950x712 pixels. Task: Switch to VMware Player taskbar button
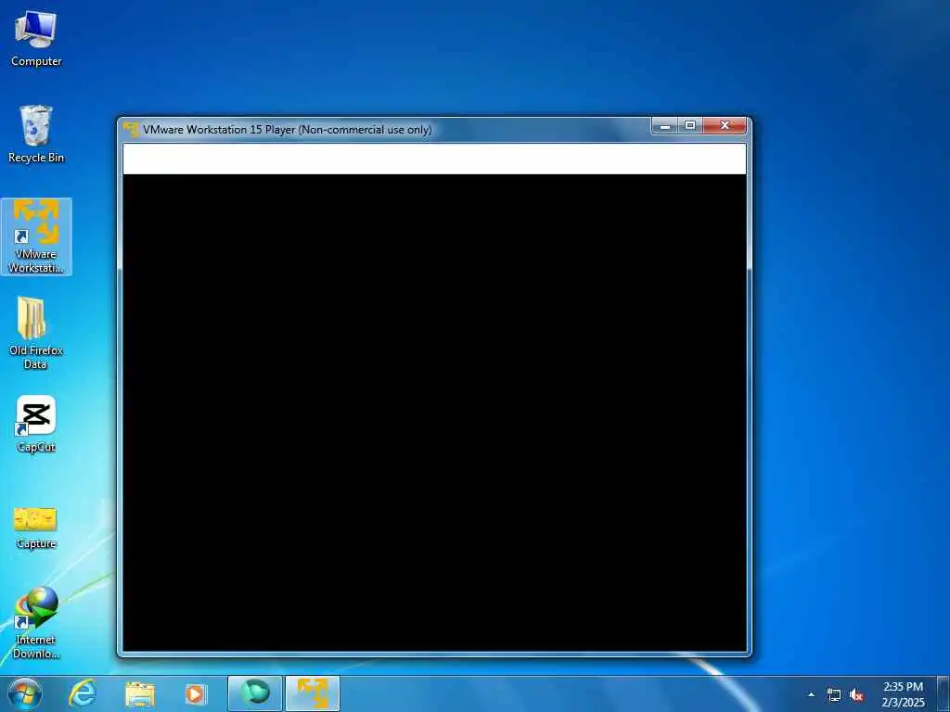(x=313, y=693)
